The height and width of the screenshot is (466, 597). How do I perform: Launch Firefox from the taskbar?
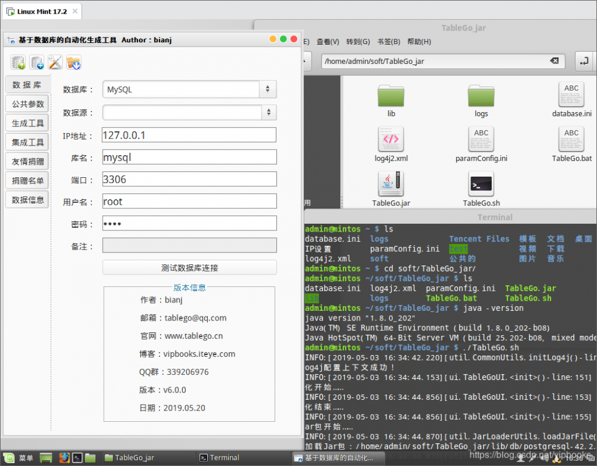(x=64, y=458)
